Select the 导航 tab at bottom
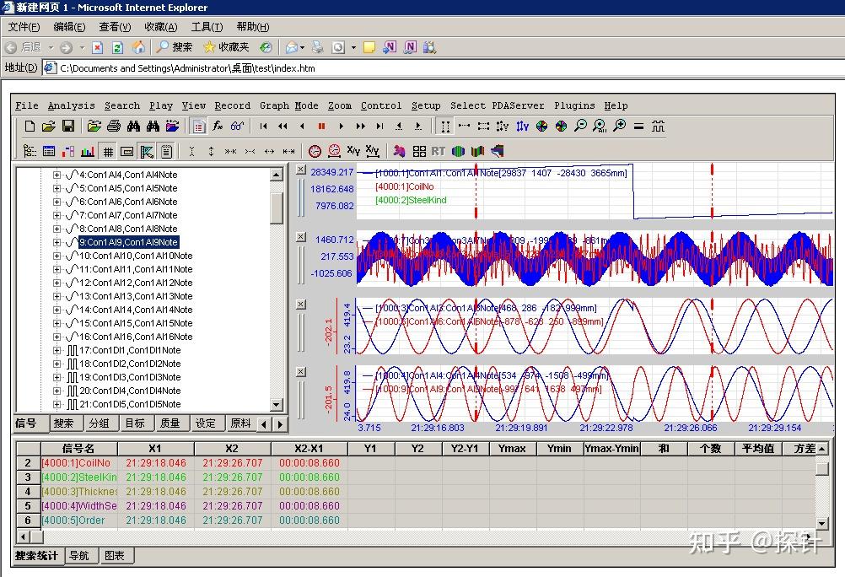 pos(79,555)
